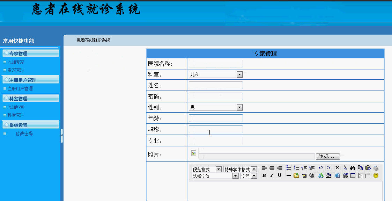Click the 专家管理 section header in sidebar

30,53
